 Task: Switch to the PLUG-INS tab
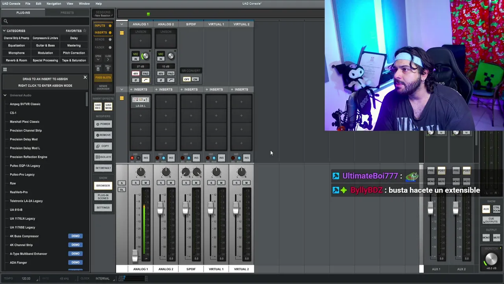(x=23, y=13)
